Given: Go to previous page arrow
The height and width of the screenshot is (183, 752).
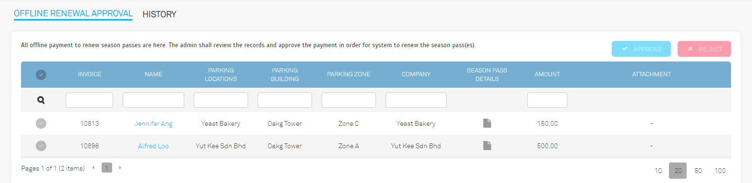Looking at the screenshot, I should tap(94, 168).
